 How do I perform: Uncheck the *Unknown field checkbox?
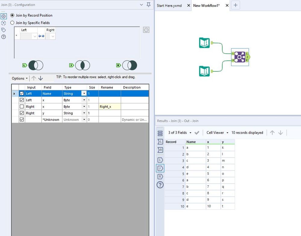[22, 119]
